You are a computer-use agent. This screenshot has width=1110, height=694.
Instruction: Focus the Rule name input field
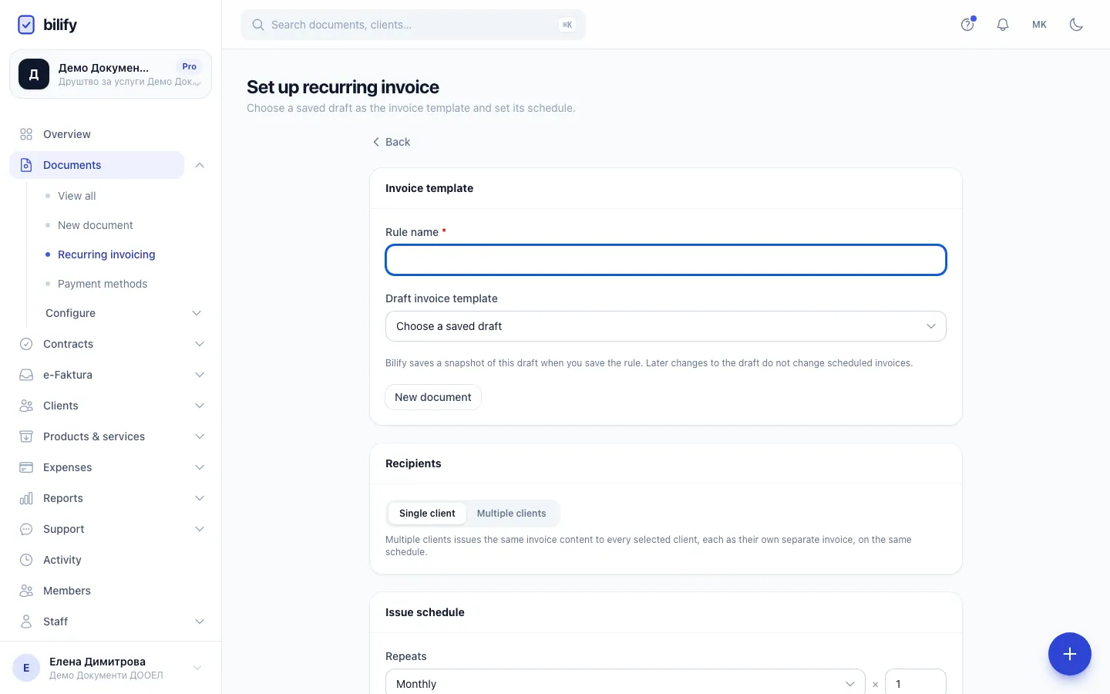[x=666, y=260]
